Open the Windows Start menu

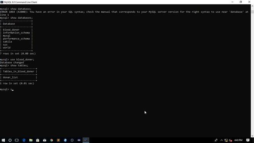click(x=3, y=140)
